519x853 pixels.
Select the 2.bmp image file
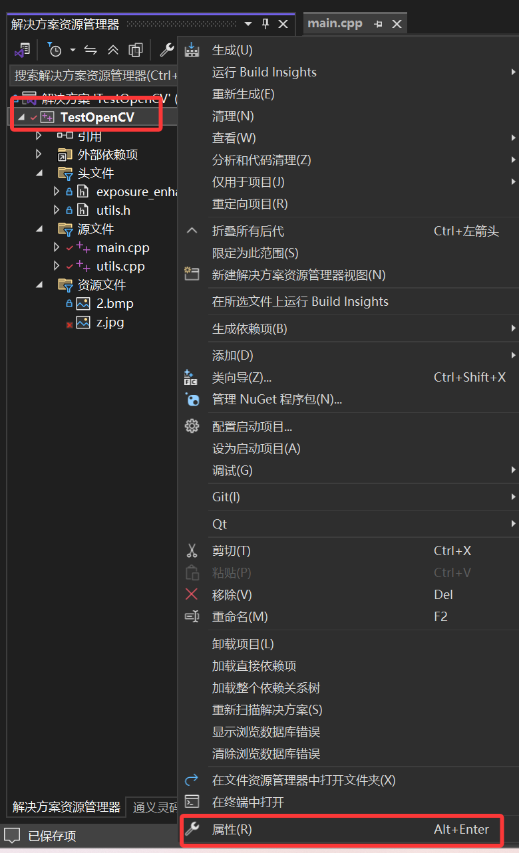tap(114, 304)
